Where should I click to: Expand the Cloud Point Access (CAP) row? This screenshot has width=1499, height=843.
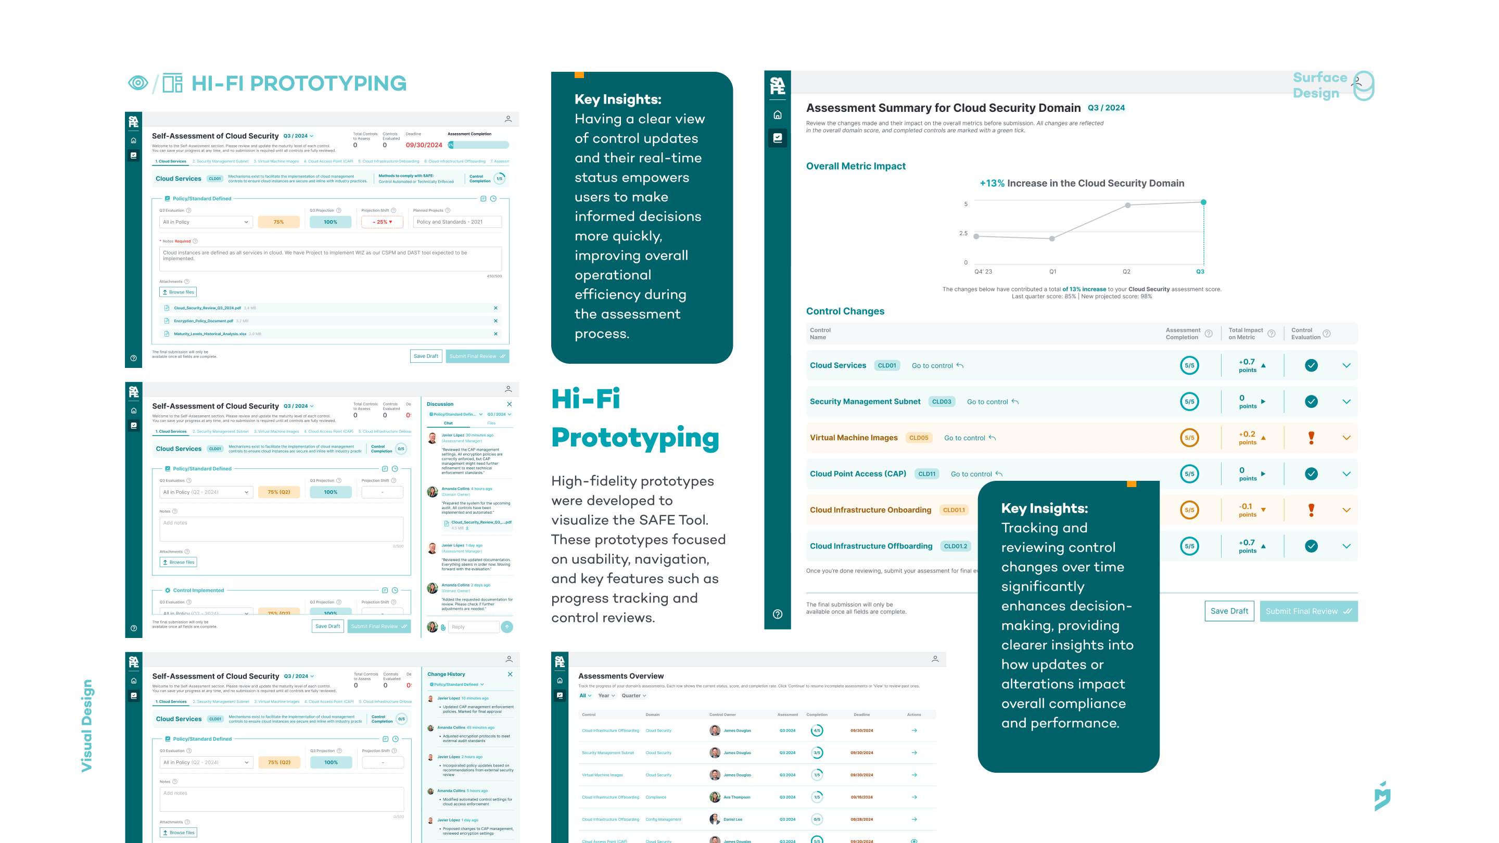tap(1346, 474)
